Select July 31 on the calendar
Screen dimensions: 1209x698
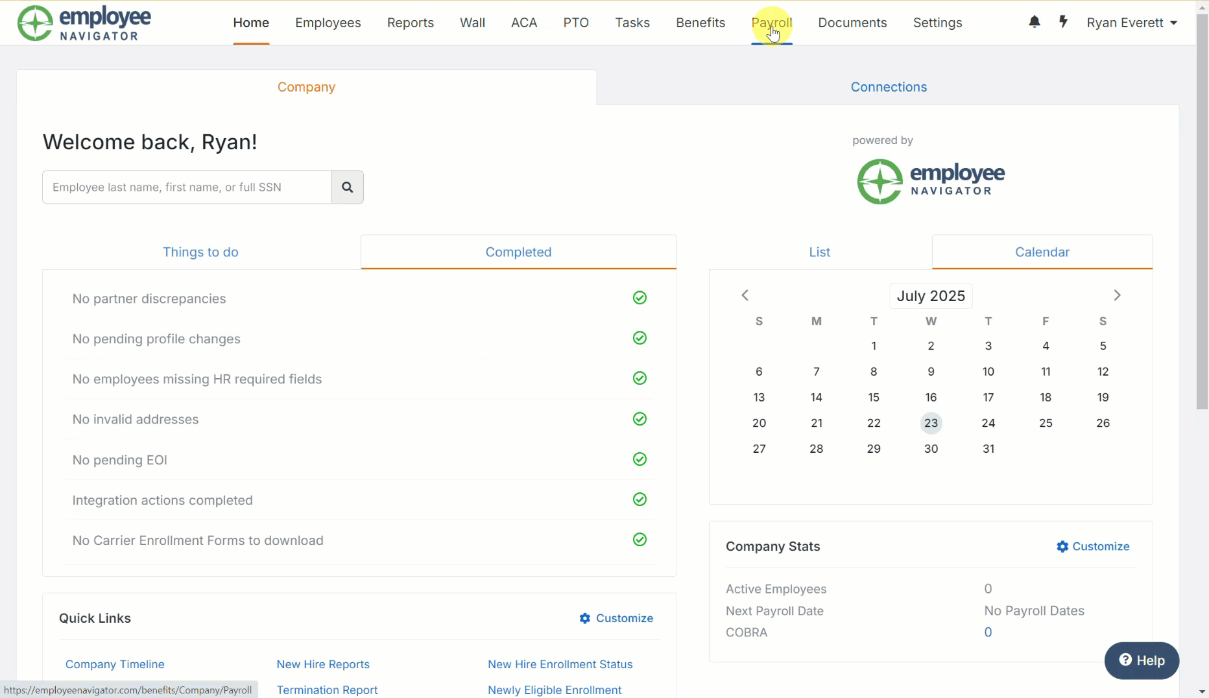(988, 448)
